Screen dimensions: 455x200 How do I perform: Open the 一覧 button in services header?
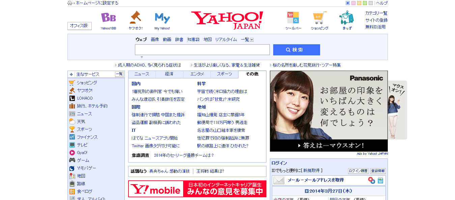[x=119, y=74]
